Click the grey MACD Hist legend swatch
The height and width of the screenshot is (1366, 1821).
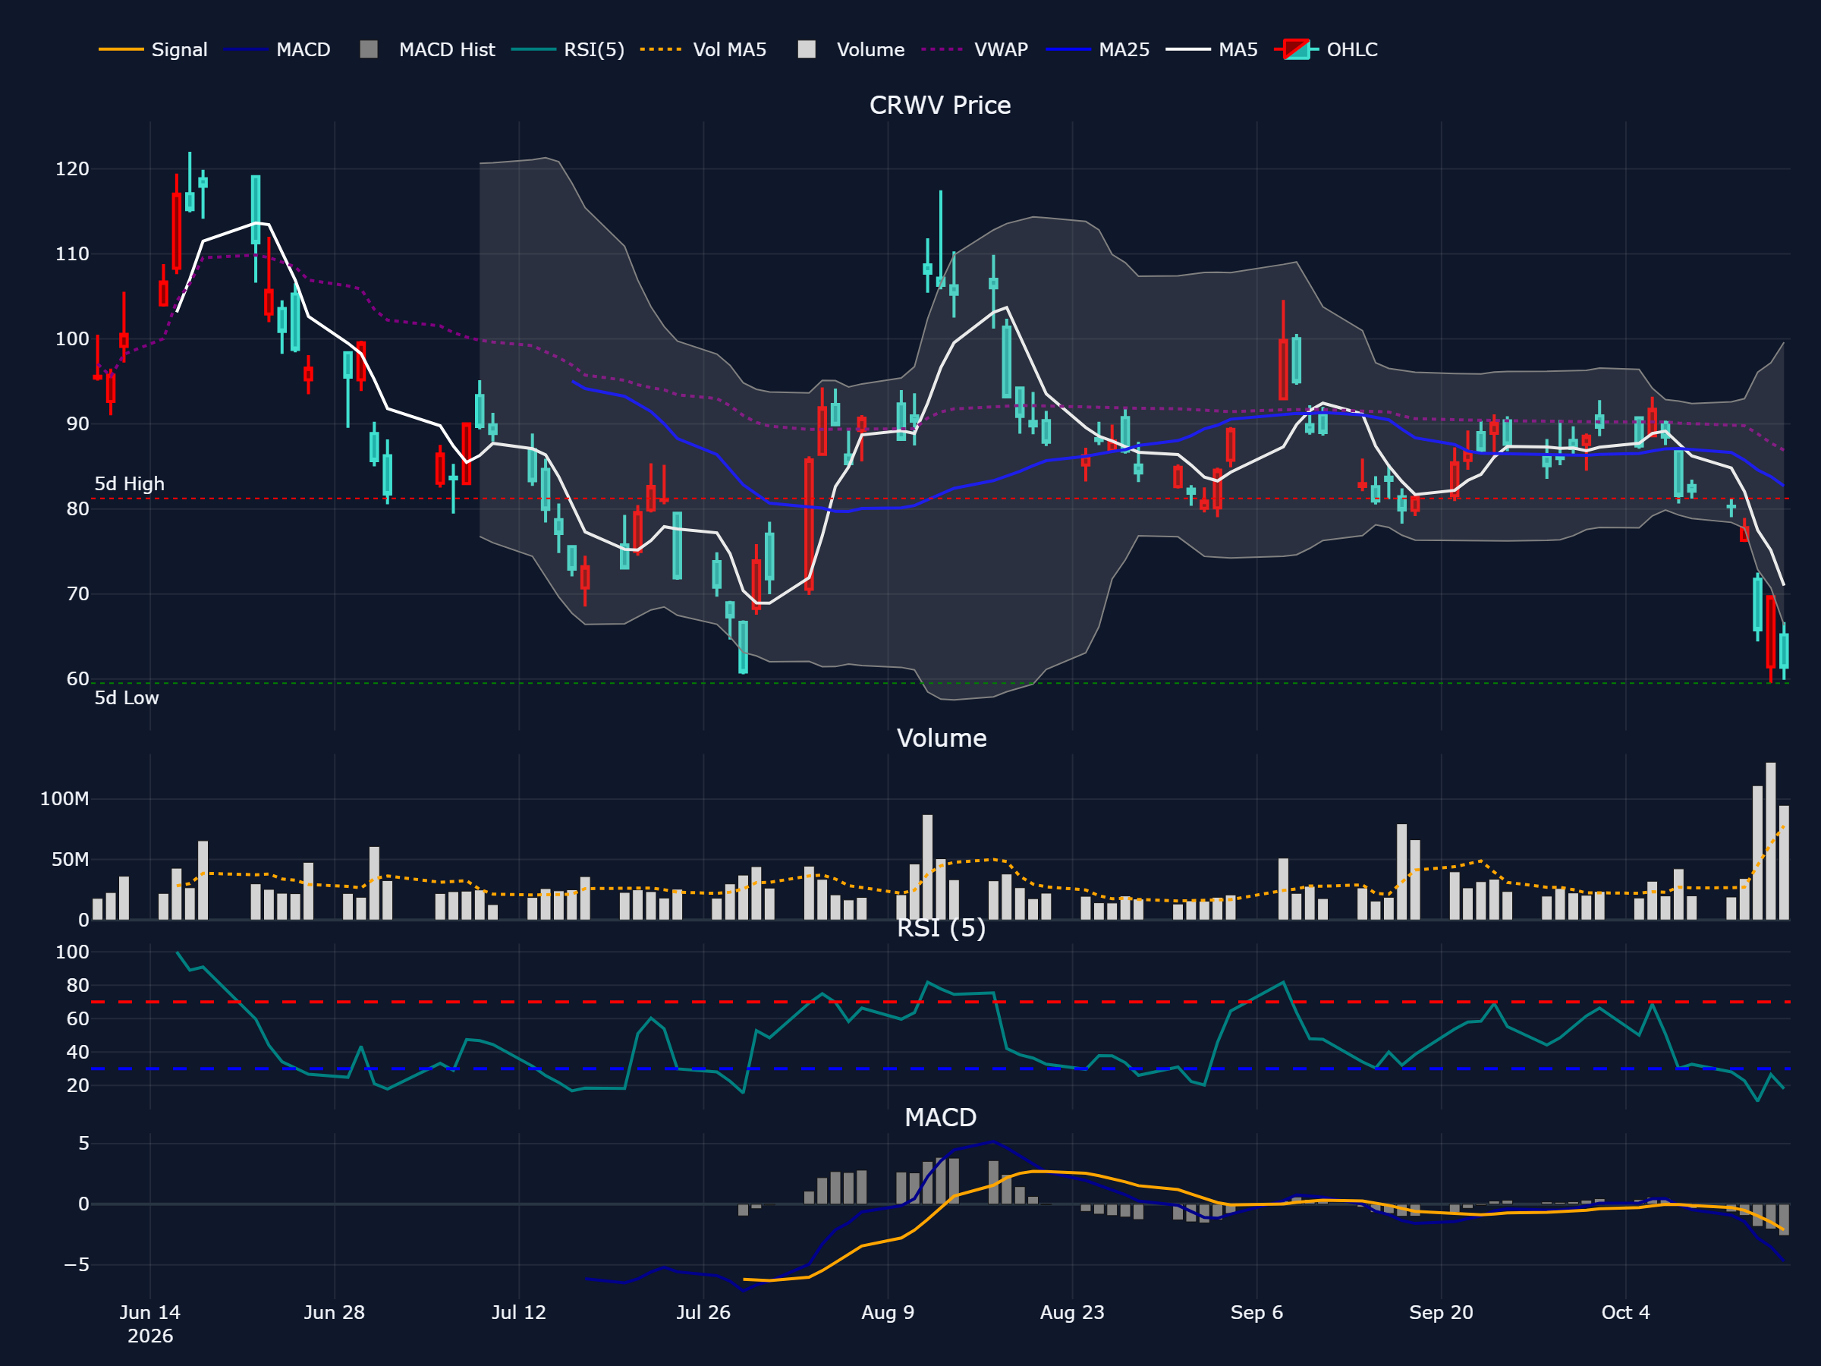pyautogui.click(x=369, y=49)
